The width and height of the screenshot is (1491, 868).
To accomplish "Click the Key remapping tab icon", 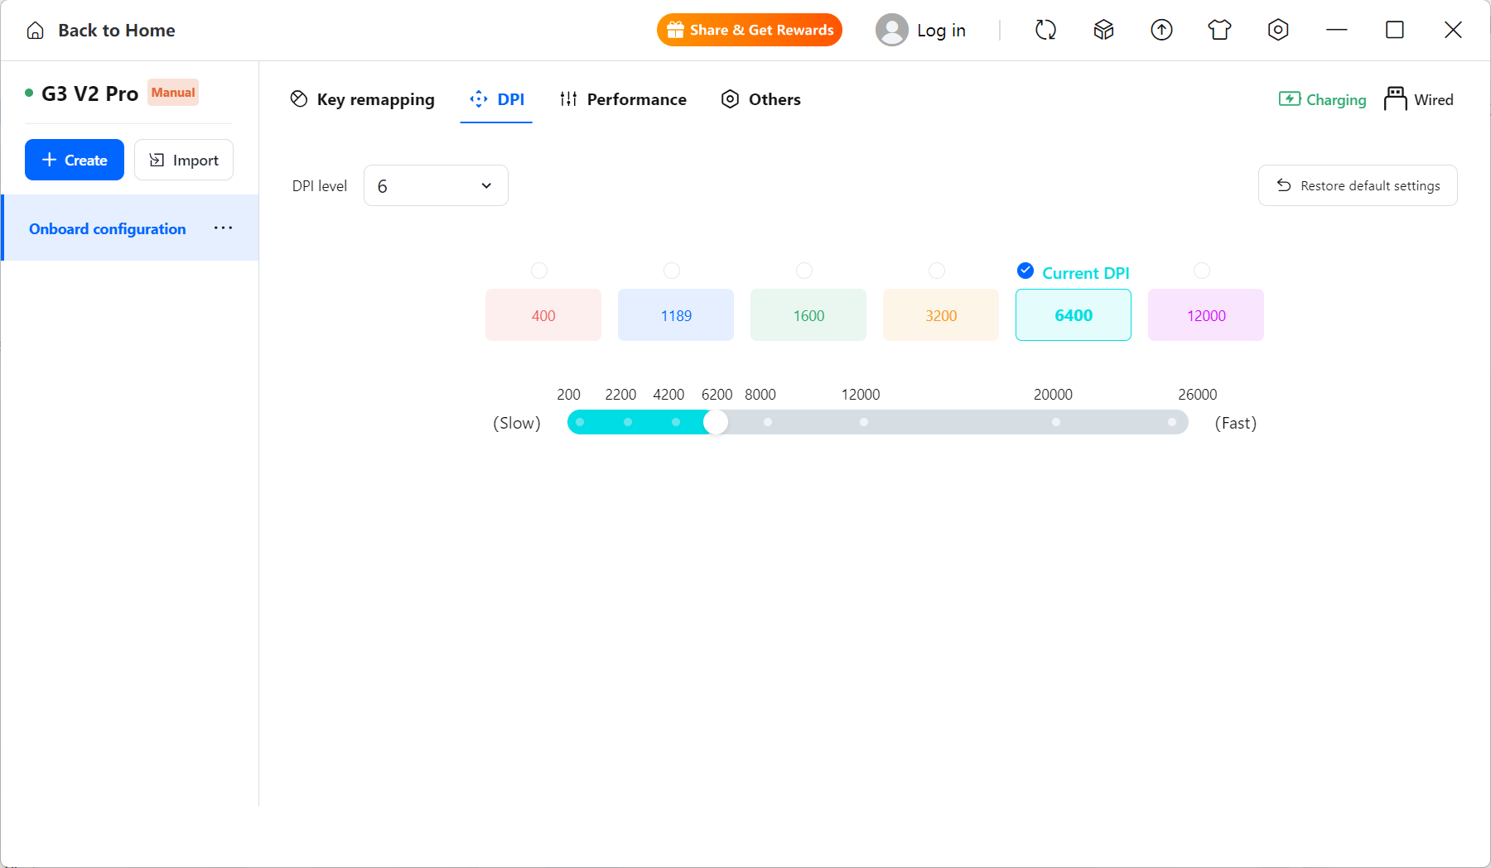I will (x=299, y=99).
